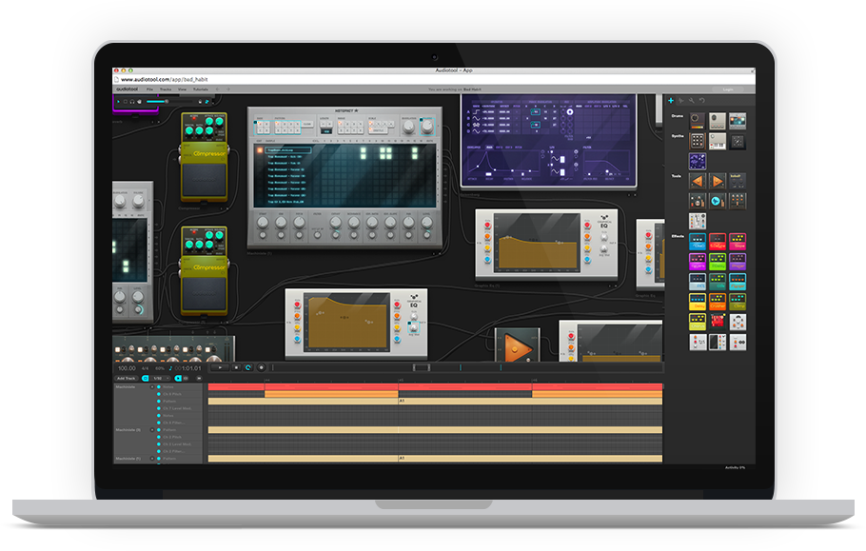Pick the first drum machine in Drums
Screen dimensions: 866x551
pyautogui.click(x=698, y=121)
